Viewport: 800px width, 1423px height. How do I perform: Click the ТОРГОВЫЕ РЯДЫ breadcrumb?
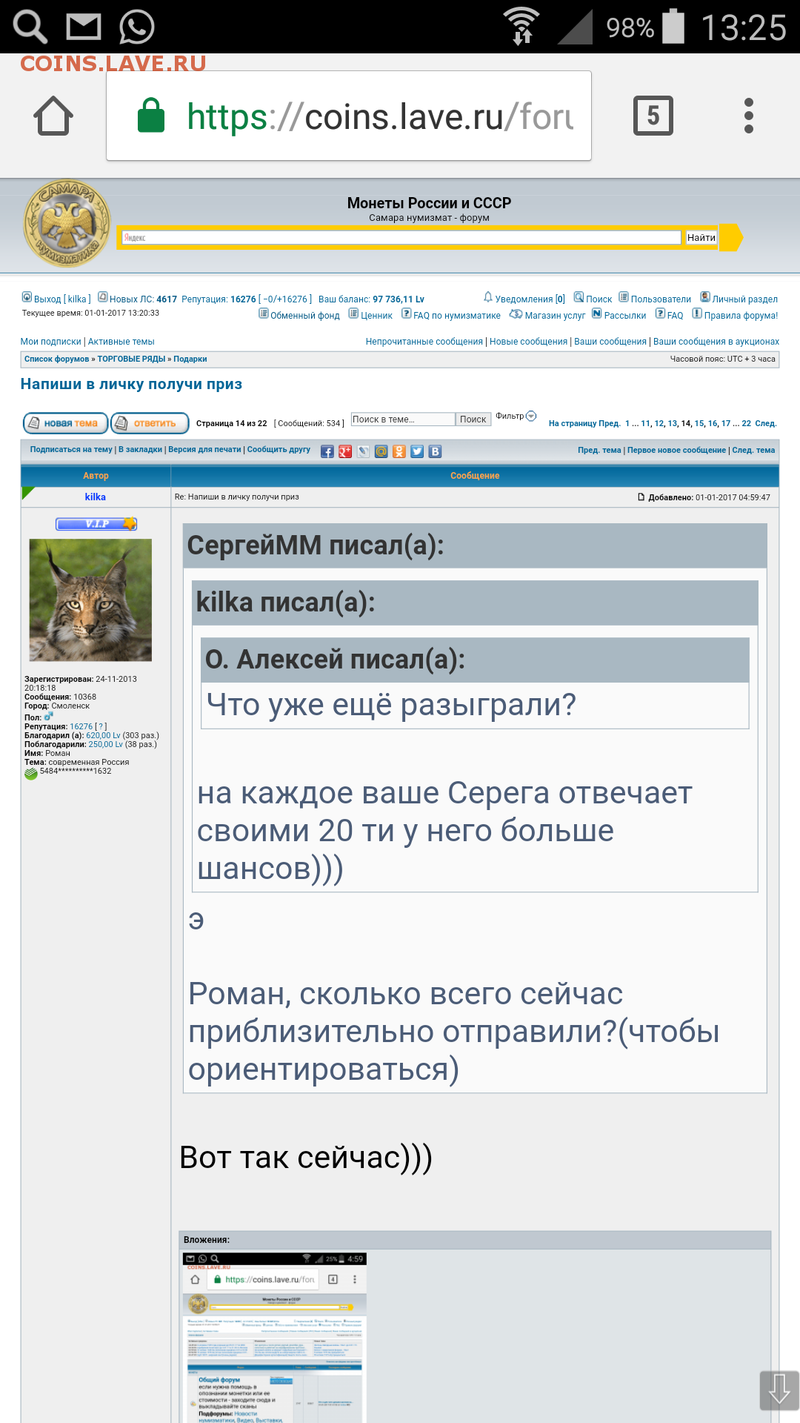131,359
